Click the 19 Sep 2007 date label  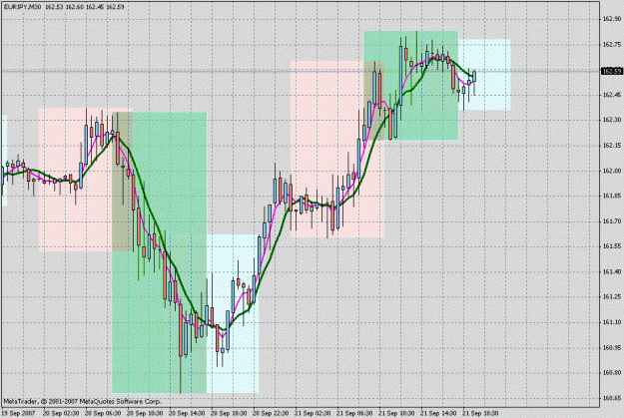tap(19, 413)
